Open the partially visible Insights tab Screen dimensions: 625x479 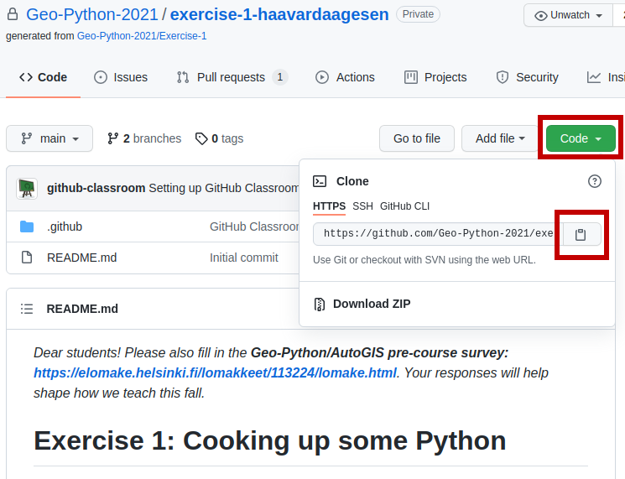[606, 77]
